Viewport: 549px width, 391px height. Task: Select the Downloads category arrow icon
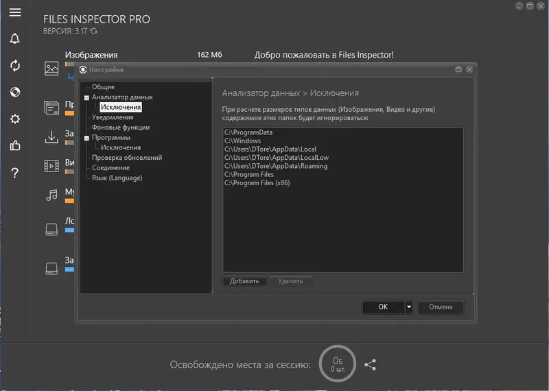51,137
